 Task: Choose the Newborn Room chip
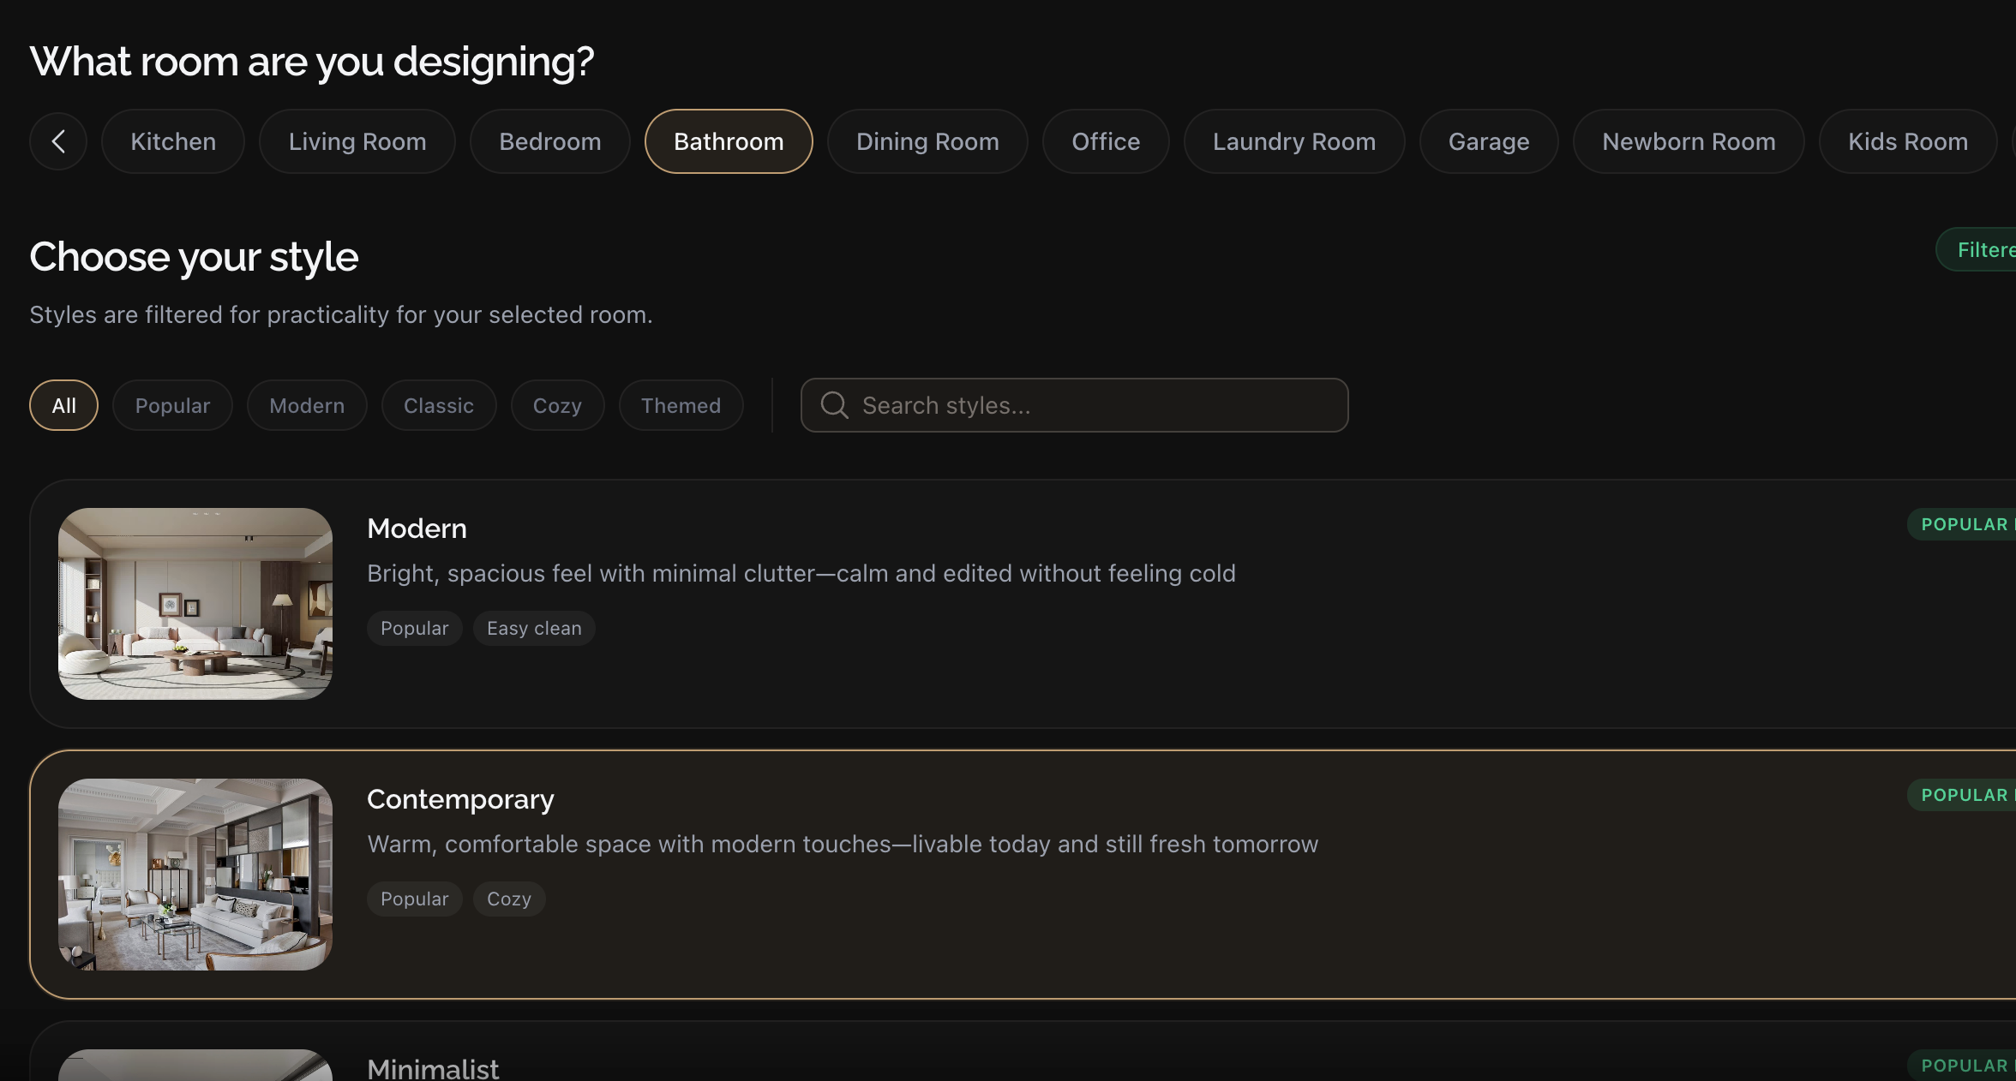click(1688, 141)
